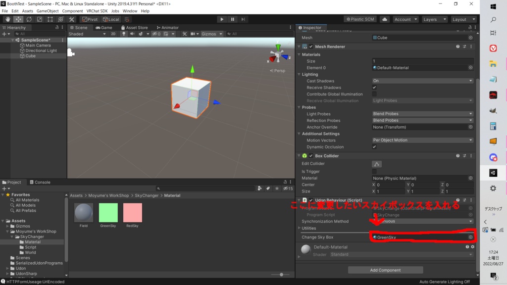This screenshot has height=285, width=507.
Task: Enable the Is Trigger checkbox
Action: (374, 172)
